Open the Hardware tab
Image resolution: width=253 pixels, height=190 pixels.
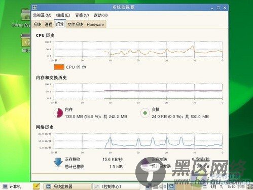(95, 25)
